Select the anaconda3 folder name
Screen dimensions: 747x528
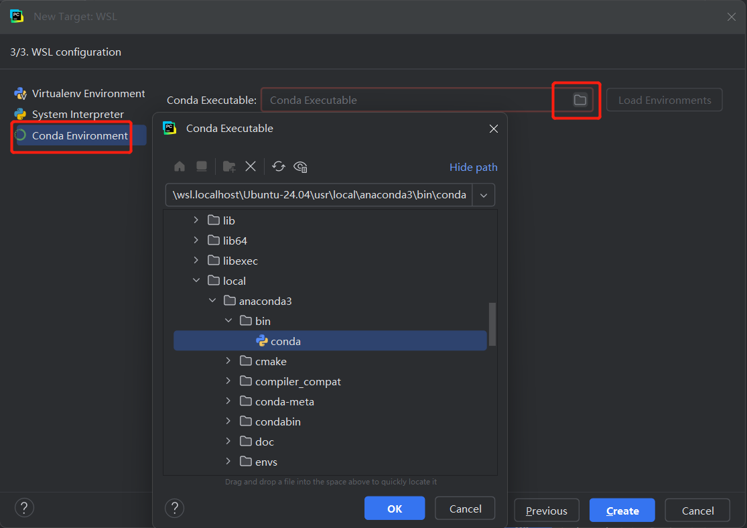click(265, 301)
